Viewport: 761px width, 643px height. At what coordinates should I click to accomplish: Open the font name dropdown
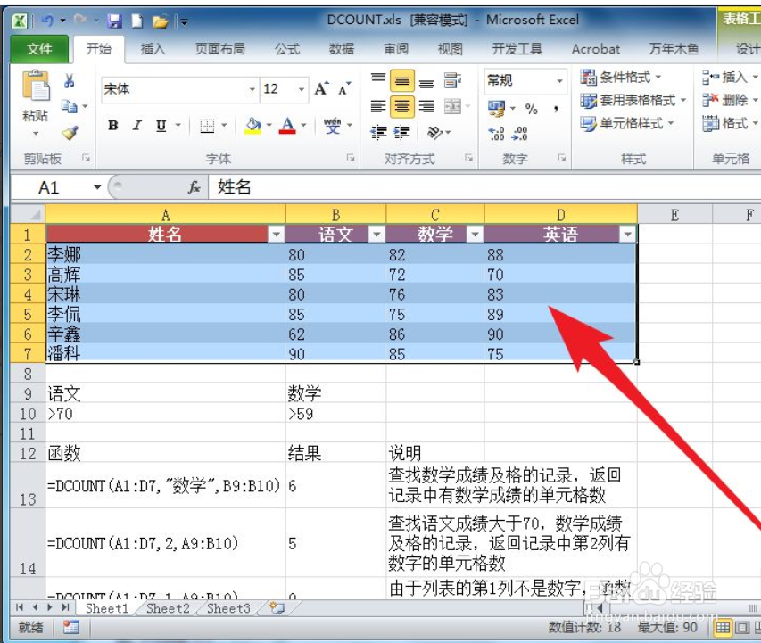[252, 89]
